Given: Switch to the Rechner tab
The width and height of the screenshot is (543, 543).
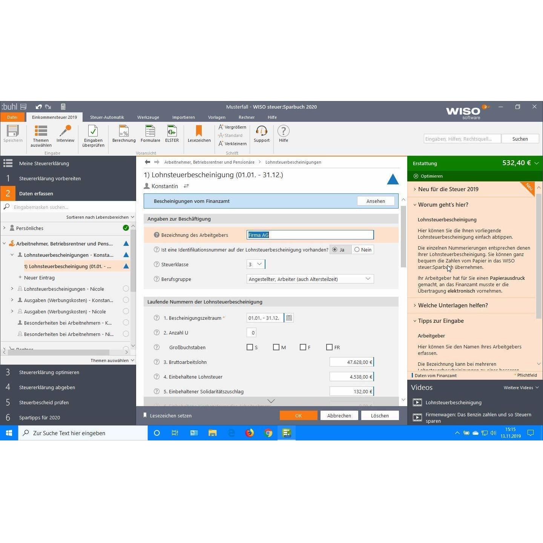Looking at the screenshot, I should tap(247, 117).
